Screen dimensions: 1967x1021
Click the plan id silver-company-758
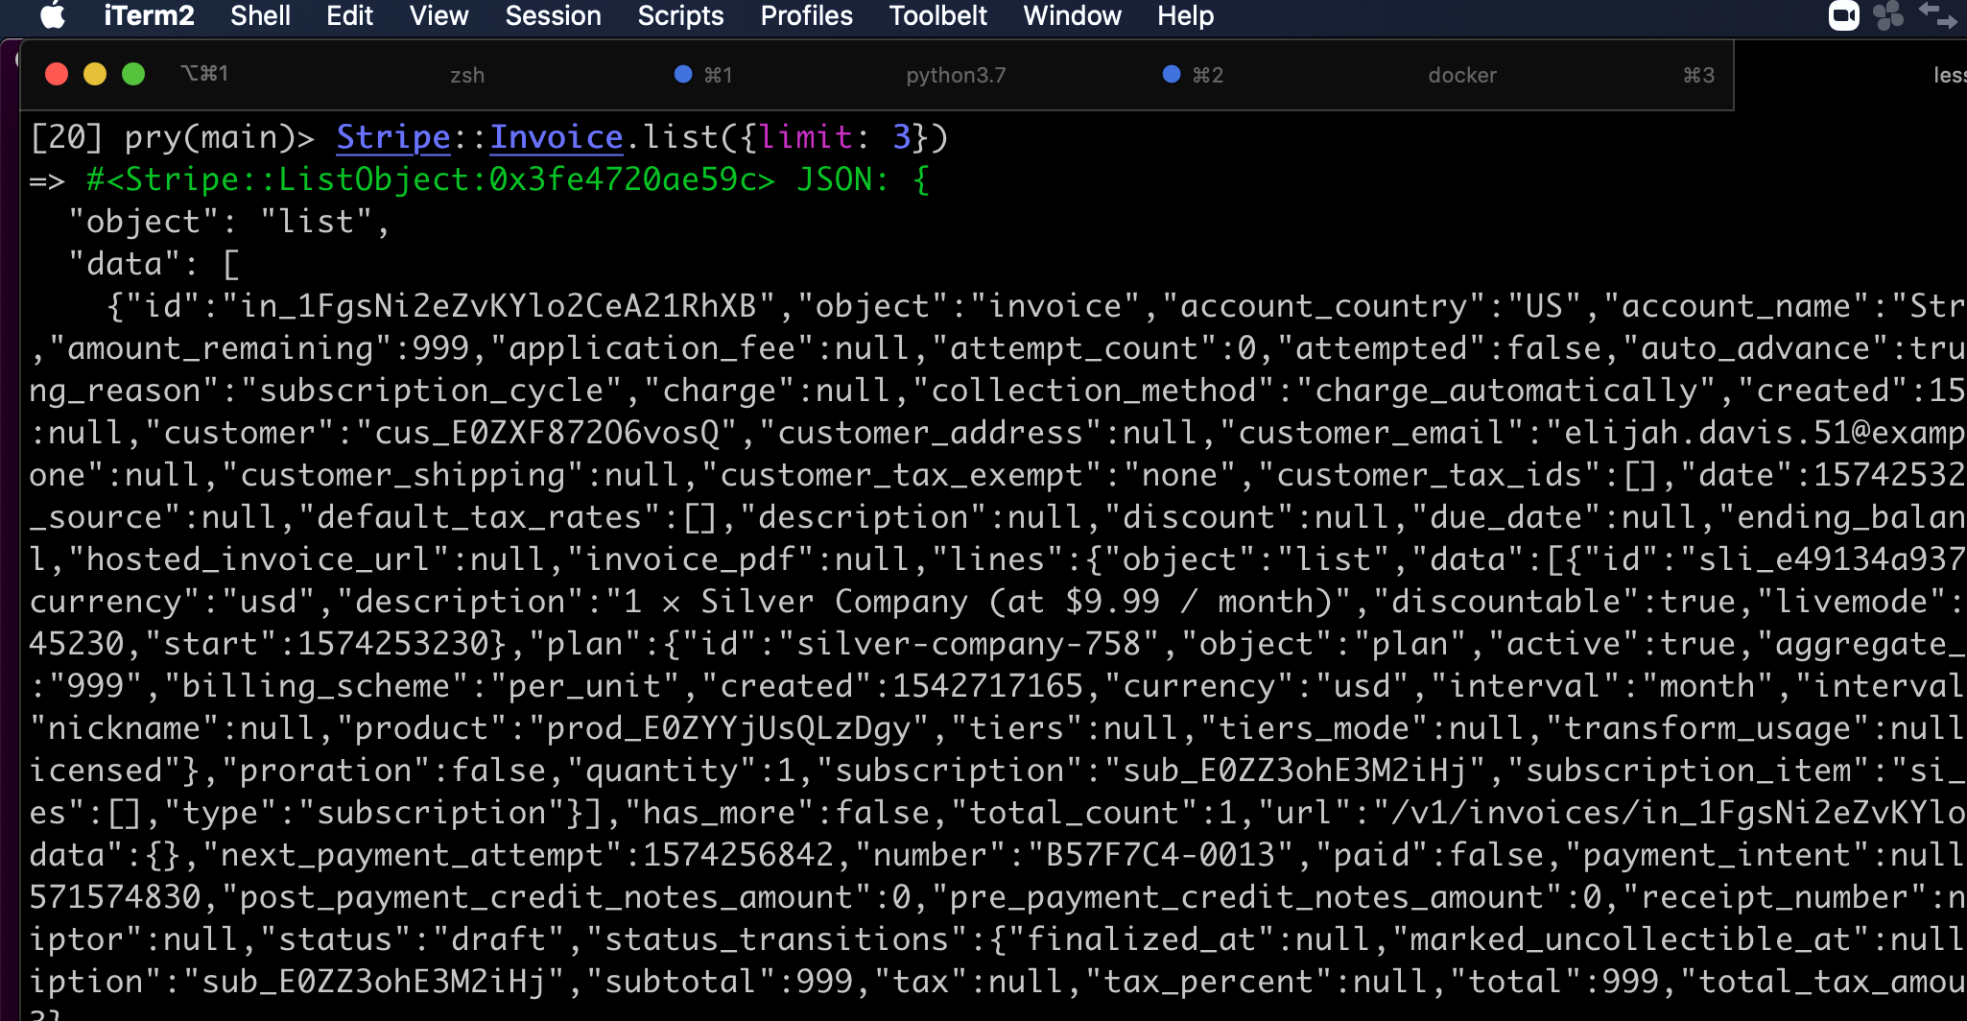tap(969, 644)
